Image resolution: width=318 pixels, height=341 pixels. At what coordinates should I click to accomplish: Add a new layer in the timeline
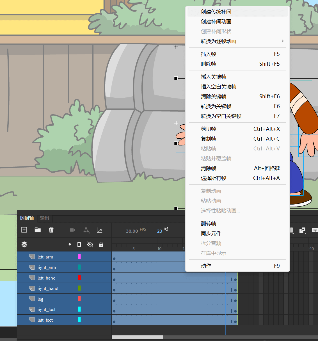(24, 230)
